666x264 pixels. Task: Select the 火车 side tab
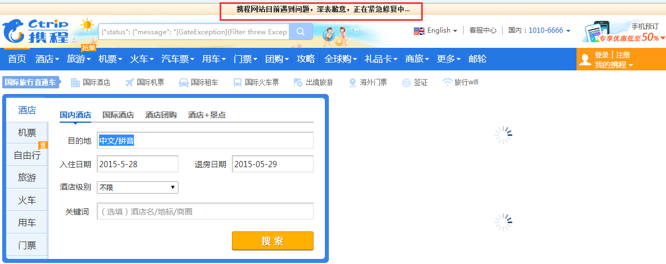tap(27, 200)
